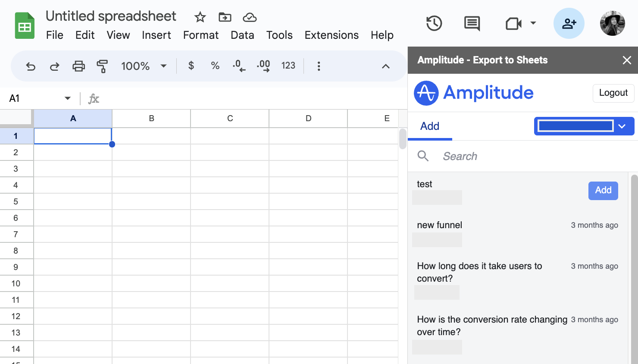This screenshot has width=638, height=364.
Task: Click the Logout button
Action: click(613, 93)
